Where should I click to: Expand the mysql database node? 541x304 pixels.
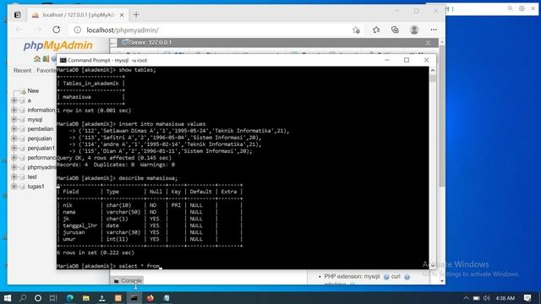tap(14, 119)
